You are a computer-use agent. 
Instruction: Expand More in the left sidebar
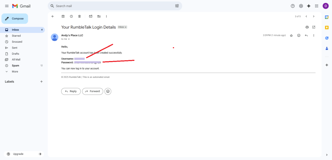point(15,71)
